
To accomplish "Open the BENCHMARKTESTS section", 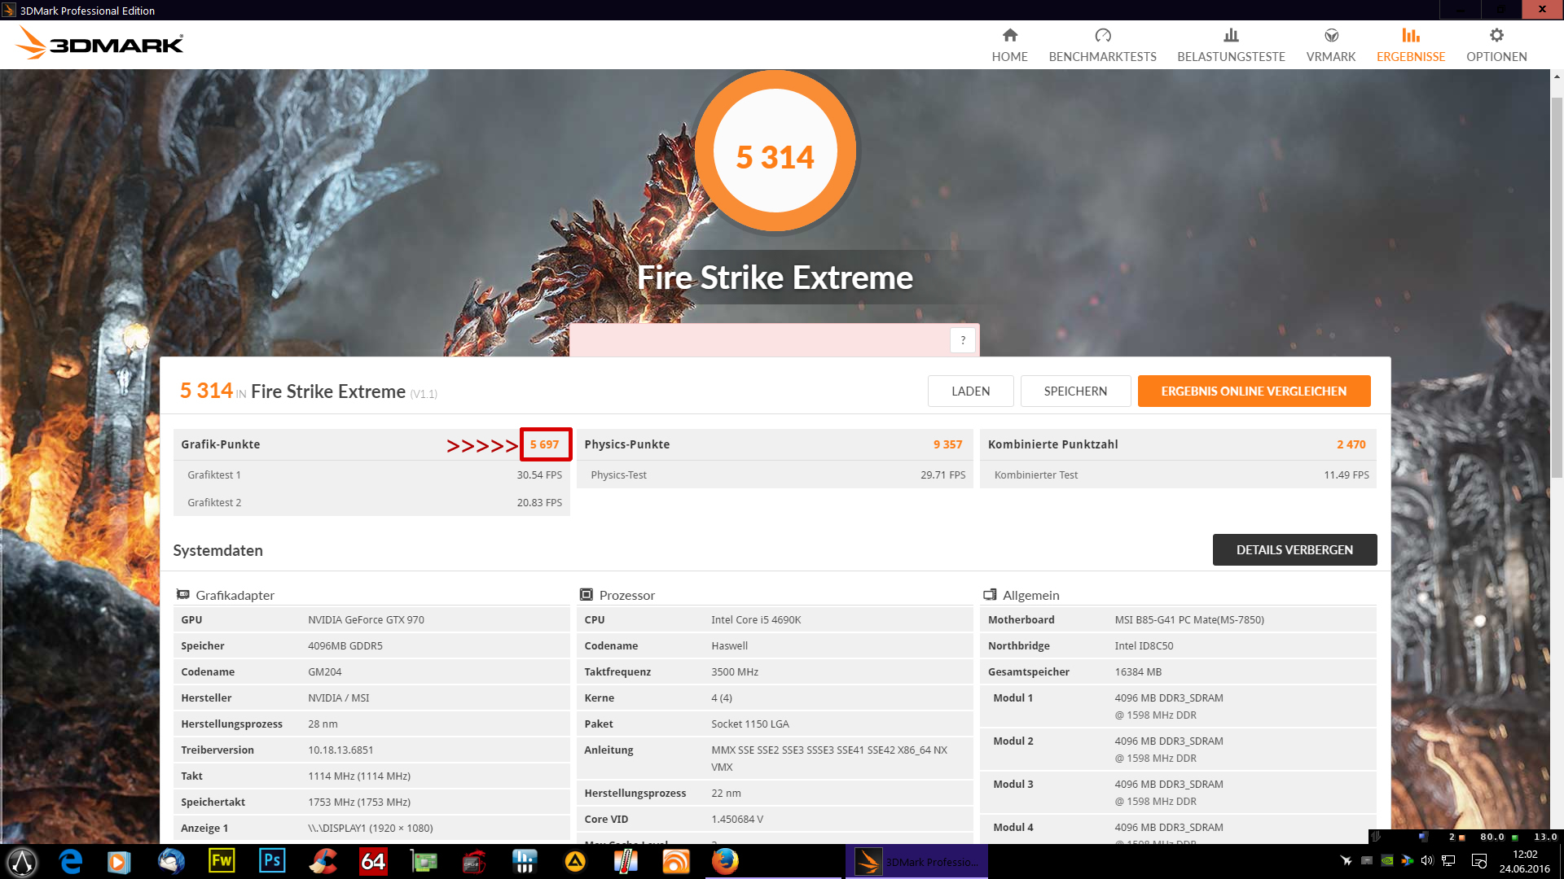I will (1102, 45).
